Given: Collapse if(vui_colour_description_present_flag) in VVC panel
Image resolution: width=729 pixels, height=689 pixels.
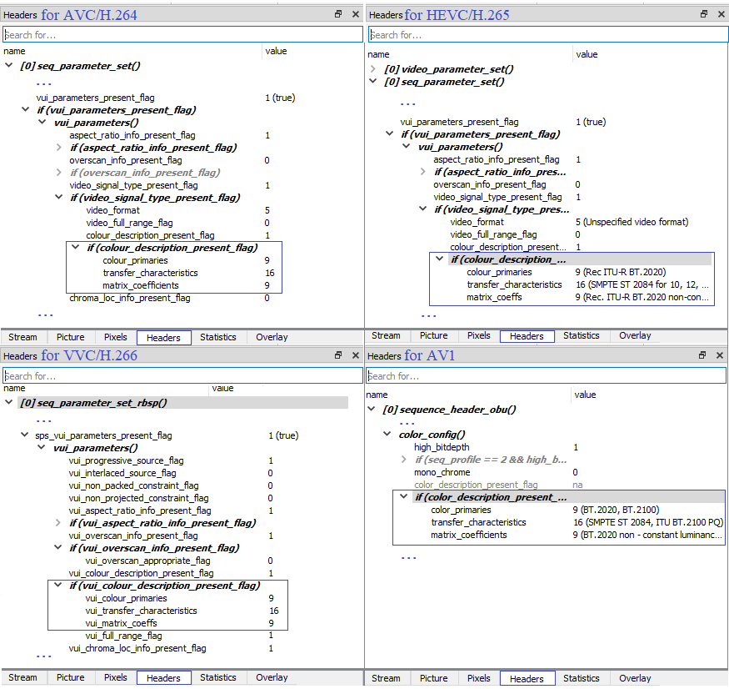Looking at the screenshot, I should (x=58, y=585).
